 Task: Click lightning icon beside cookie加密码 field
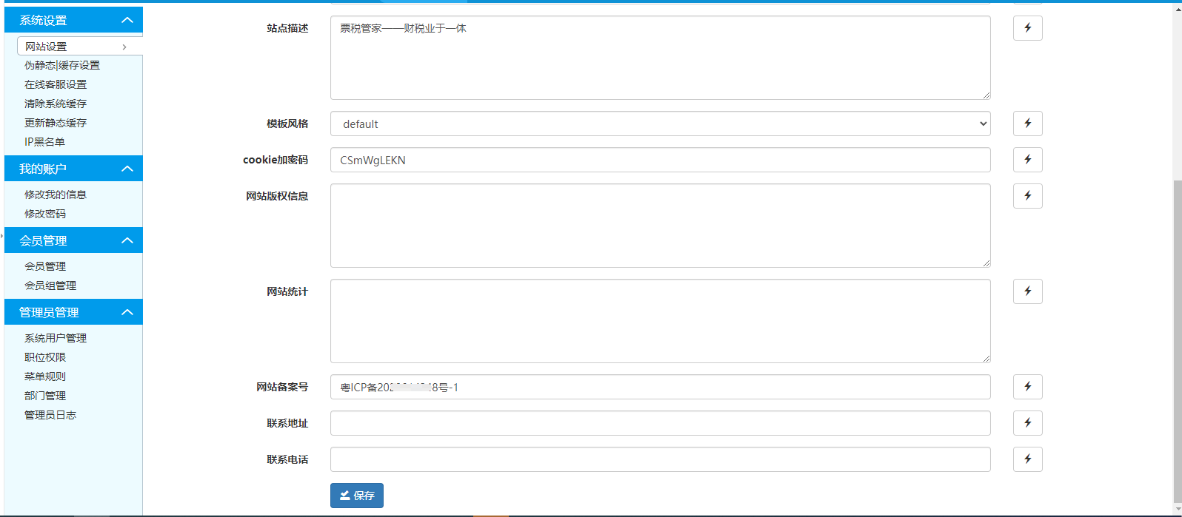1027,160
